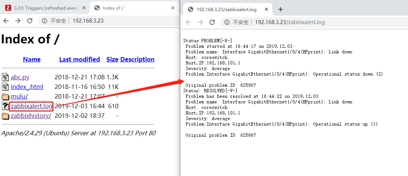Click the Status: RESOLVED[-V-] log line

pyautogui.click(x=210, y=91)
